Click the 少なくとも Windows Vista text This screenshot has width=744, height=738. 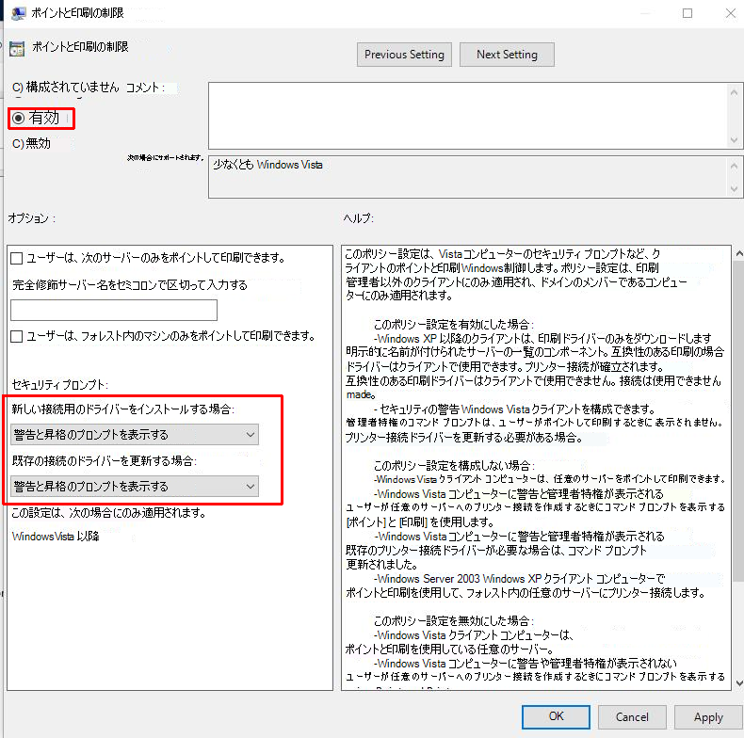pyautogui.click(x=267, y=165)
